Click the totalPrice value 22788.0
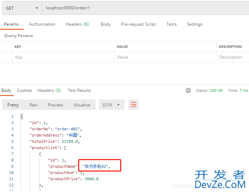The height and width of the screenshot is (192, 249). coord(70,141)
